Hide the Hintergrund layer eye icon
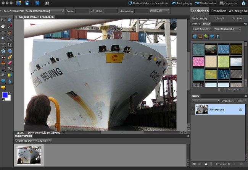Viewport: 248px width, 170px height. 193,109
